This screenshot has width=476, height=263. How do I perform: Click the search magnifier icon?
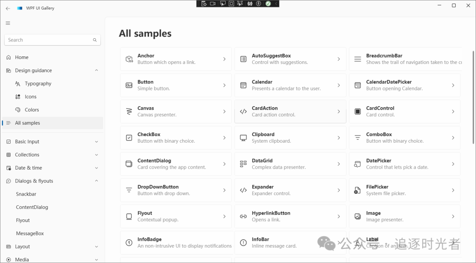[95, 40]
